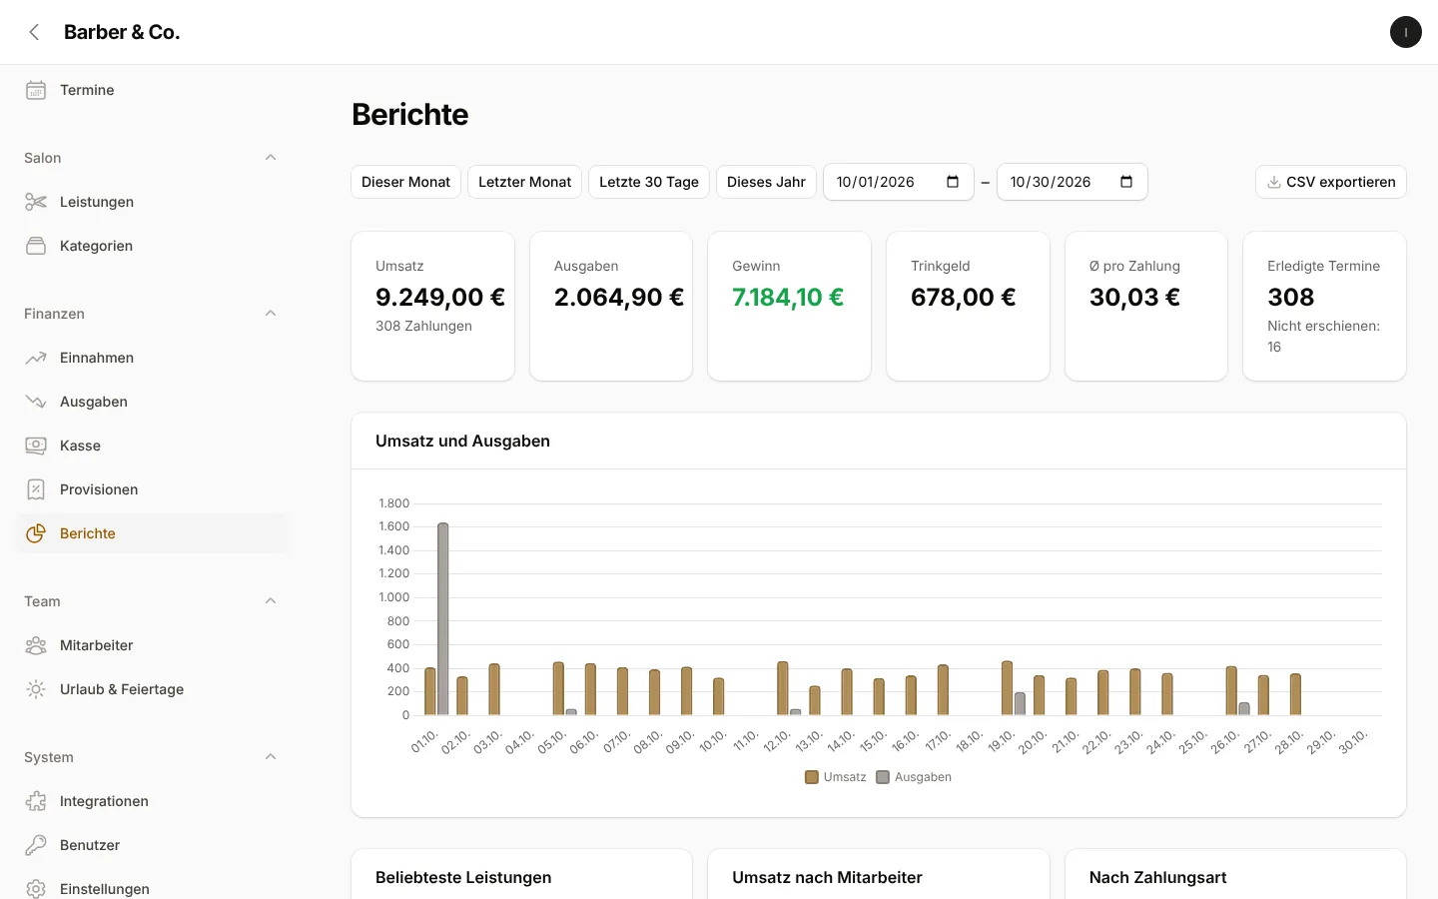
Task: Click the Mitarbeiter people icon
Action: coord(36,645)
